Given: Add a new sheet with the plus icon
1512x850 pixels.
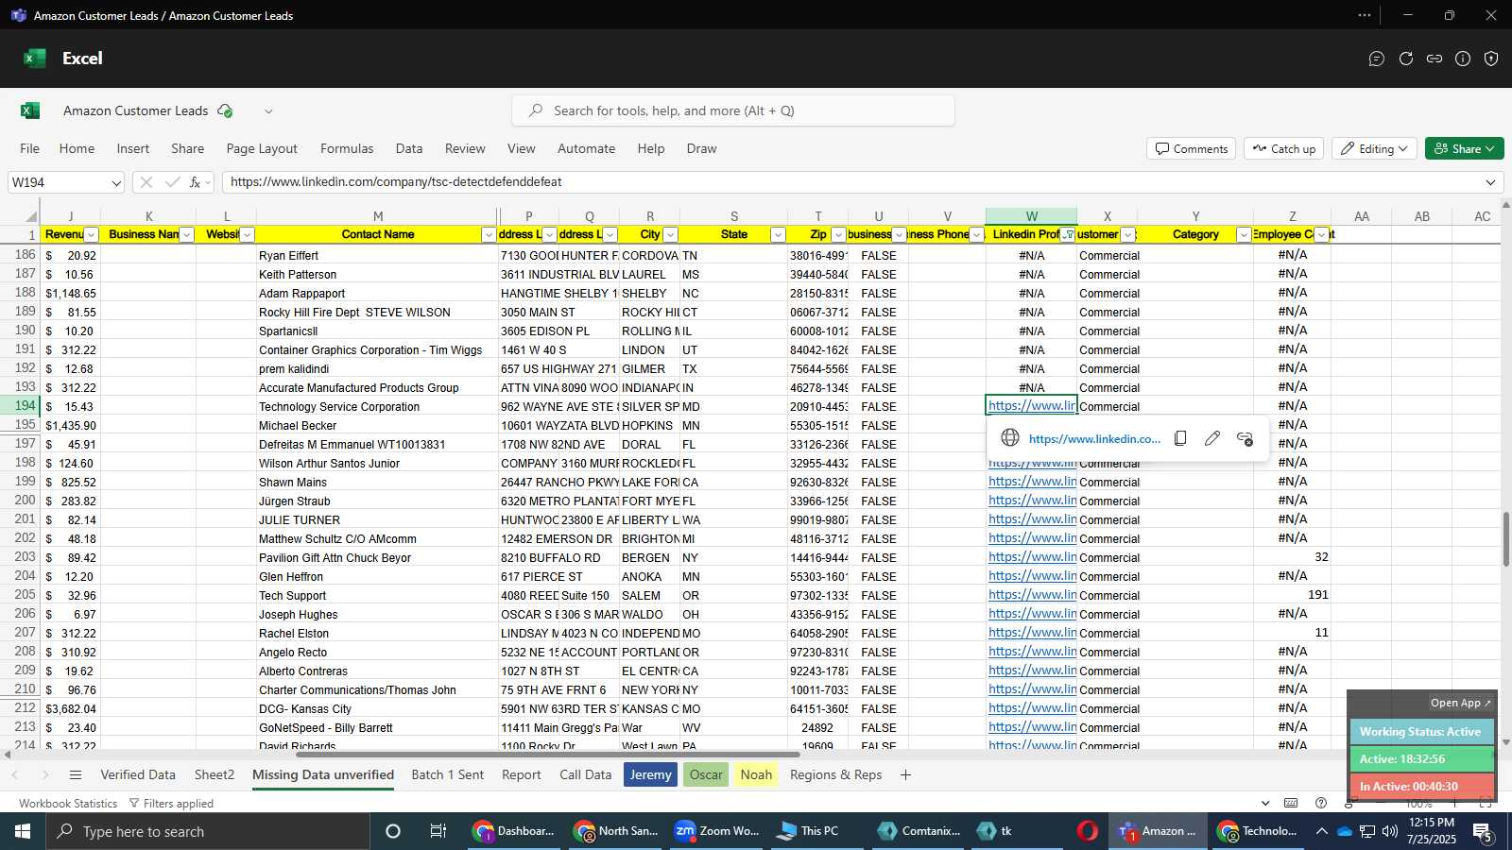Looking at the screenshot, I should [x=905, y=775].
